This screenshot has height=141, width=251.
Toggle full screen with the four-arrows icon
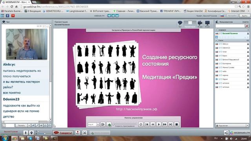click(85, 133)
